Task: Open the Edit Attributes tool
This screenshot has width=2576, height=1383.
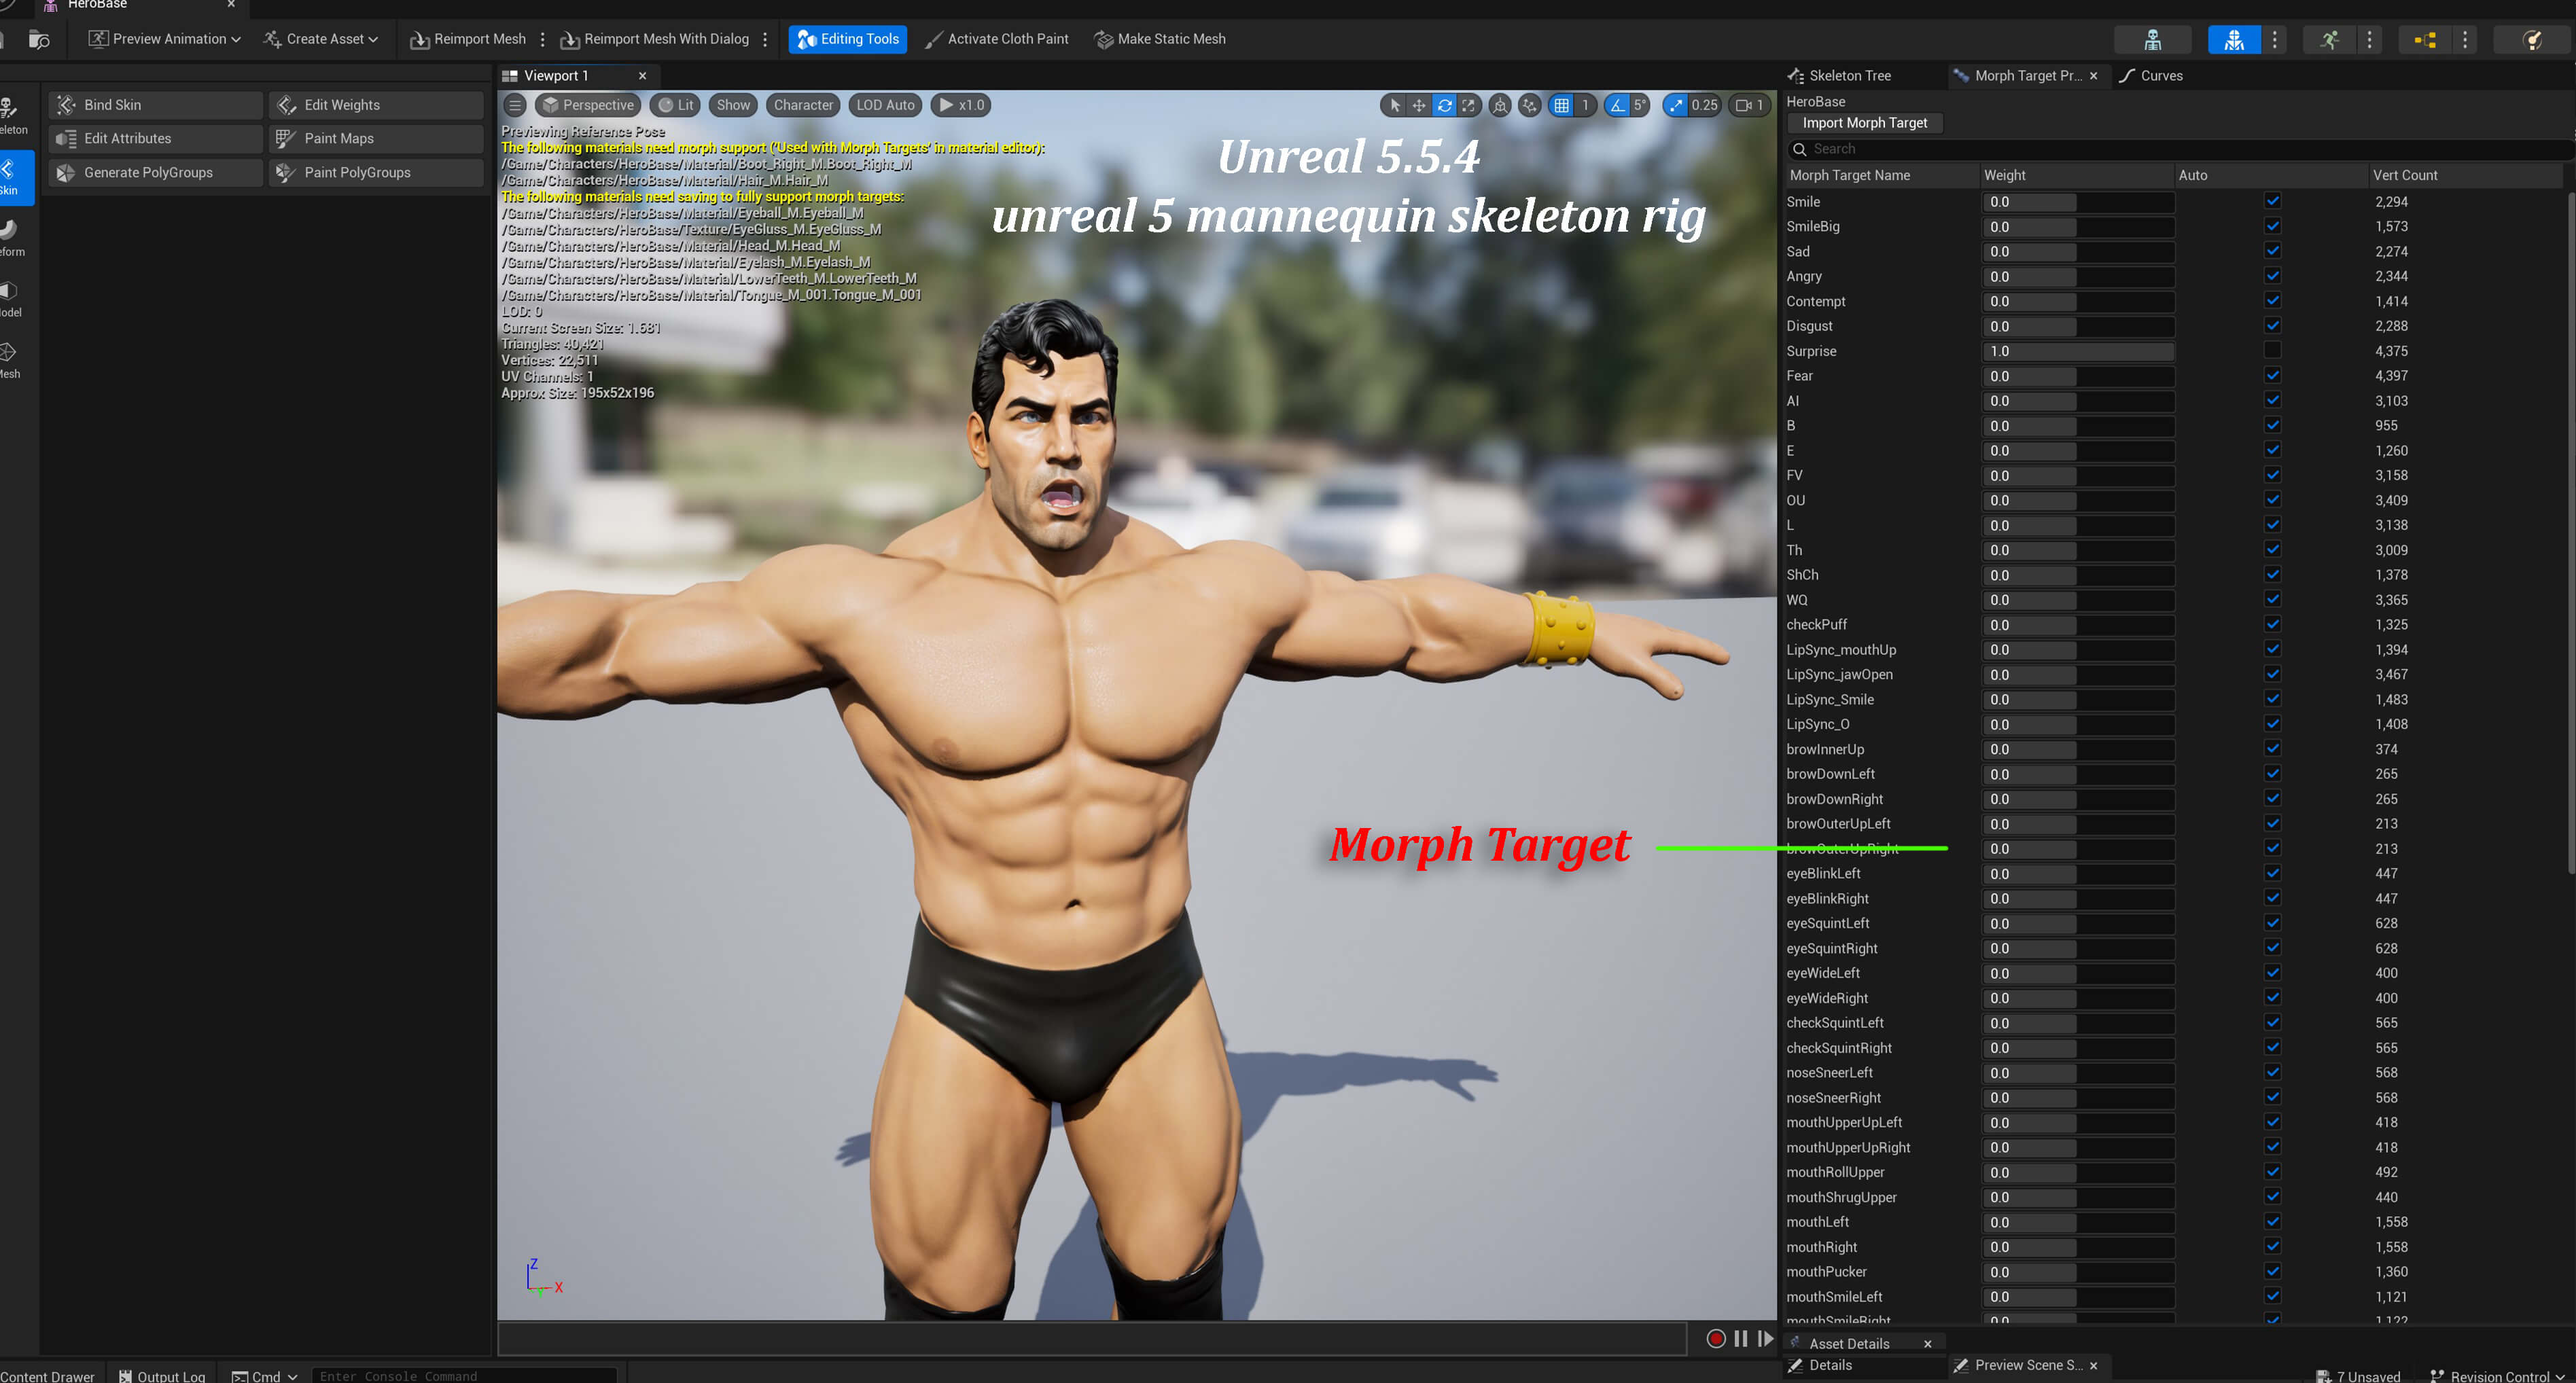Action: click(x=155, y=139)
